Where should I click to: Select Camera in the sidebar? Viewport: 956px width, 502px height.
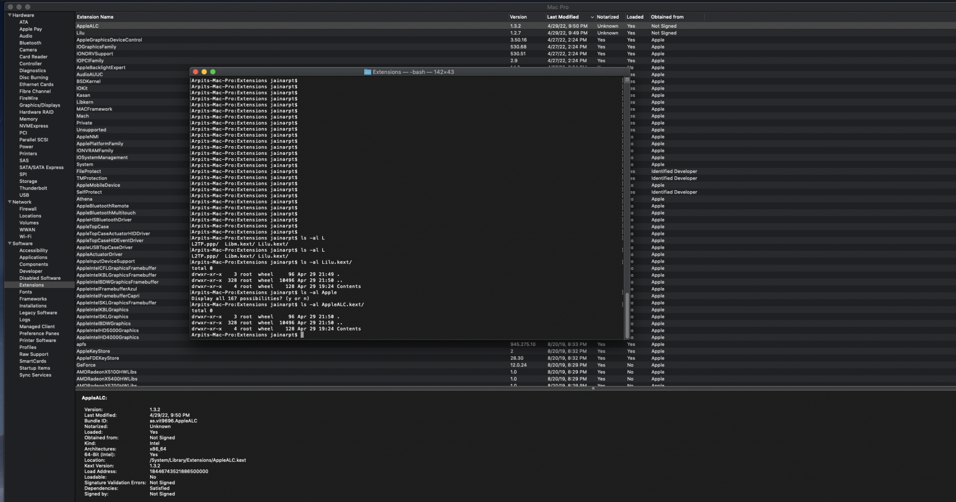[x=28, y=50]
